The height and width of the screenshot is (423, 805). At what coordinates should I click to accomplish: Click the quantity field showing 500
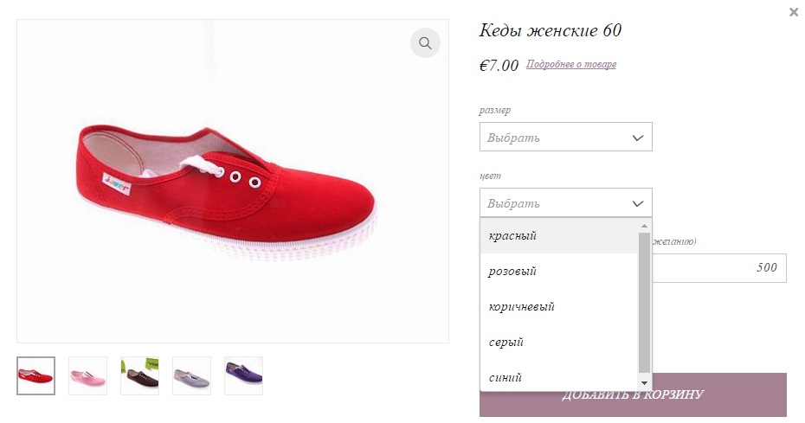[x=720, y=267]
